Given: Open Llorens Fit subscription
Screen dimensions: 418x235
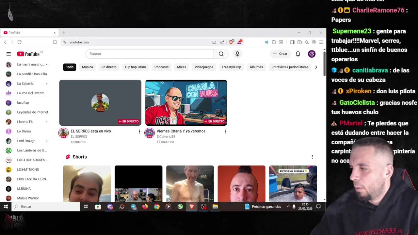Looking at the screenshot, I should point(27,122).
